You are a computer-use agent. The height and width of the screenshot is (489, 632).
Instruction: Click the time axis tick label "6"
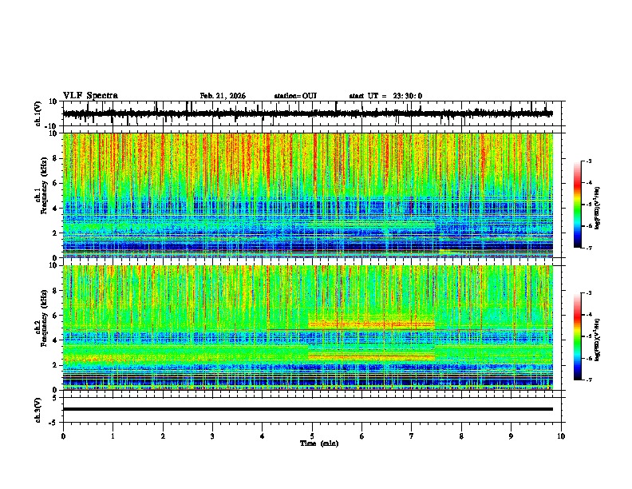coord(362,436)
